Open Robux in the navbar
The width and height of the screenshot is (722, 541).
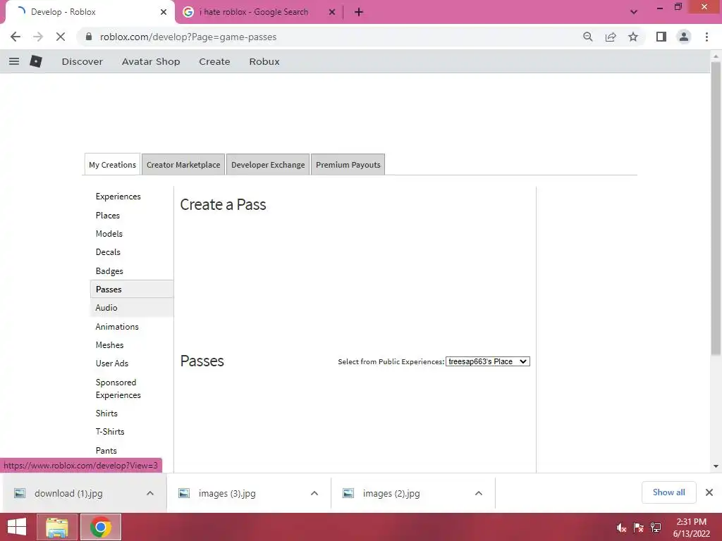pyautogui.click(x=264, y=61)
